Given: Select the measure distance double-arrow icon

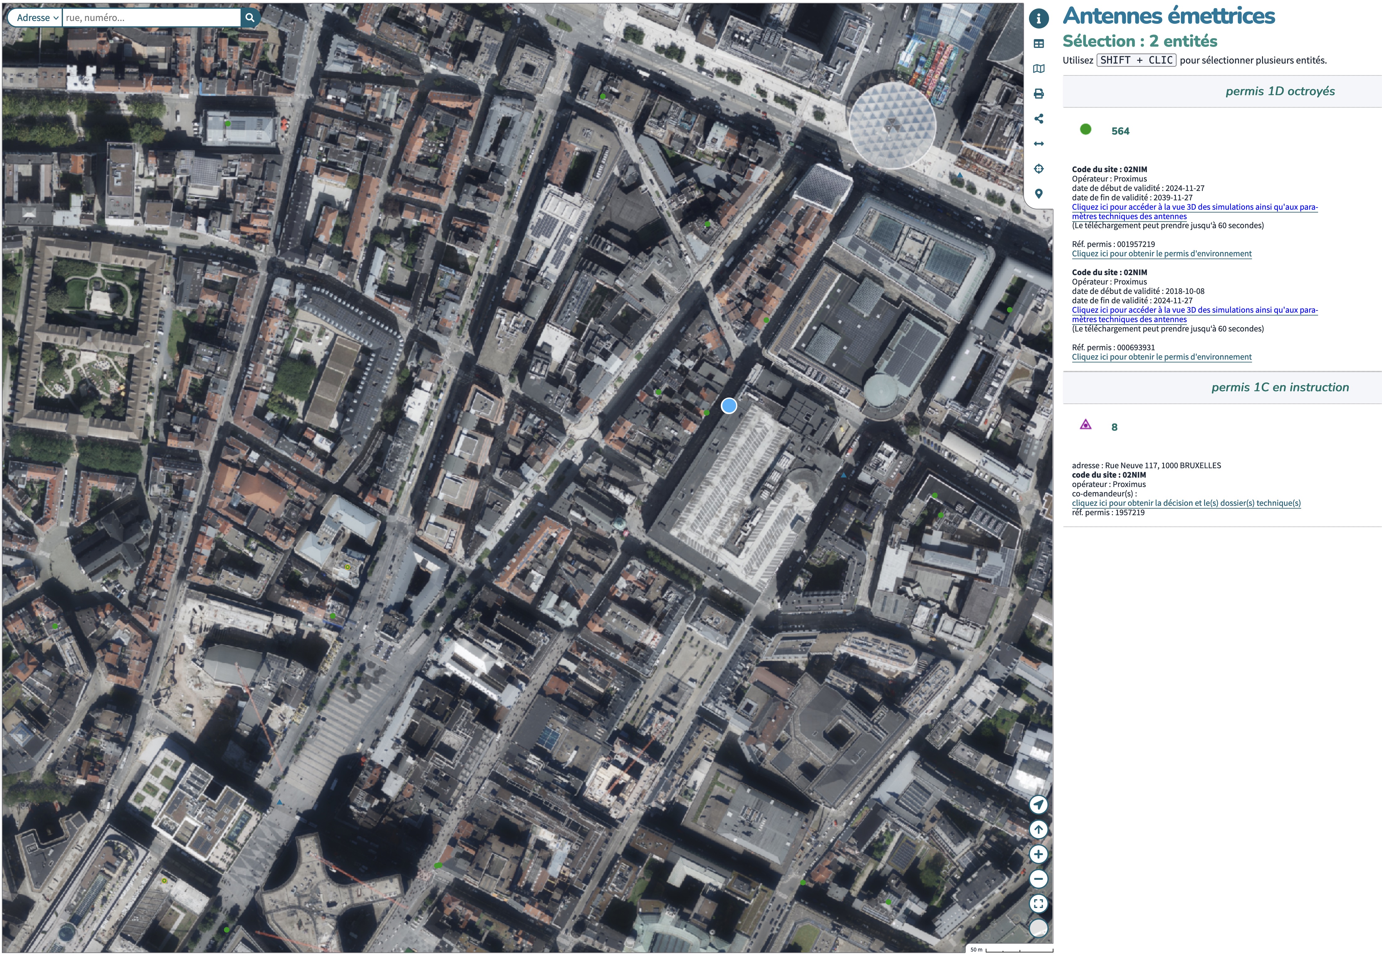Looking at the screenshot, I should [x=1039, y=143].
